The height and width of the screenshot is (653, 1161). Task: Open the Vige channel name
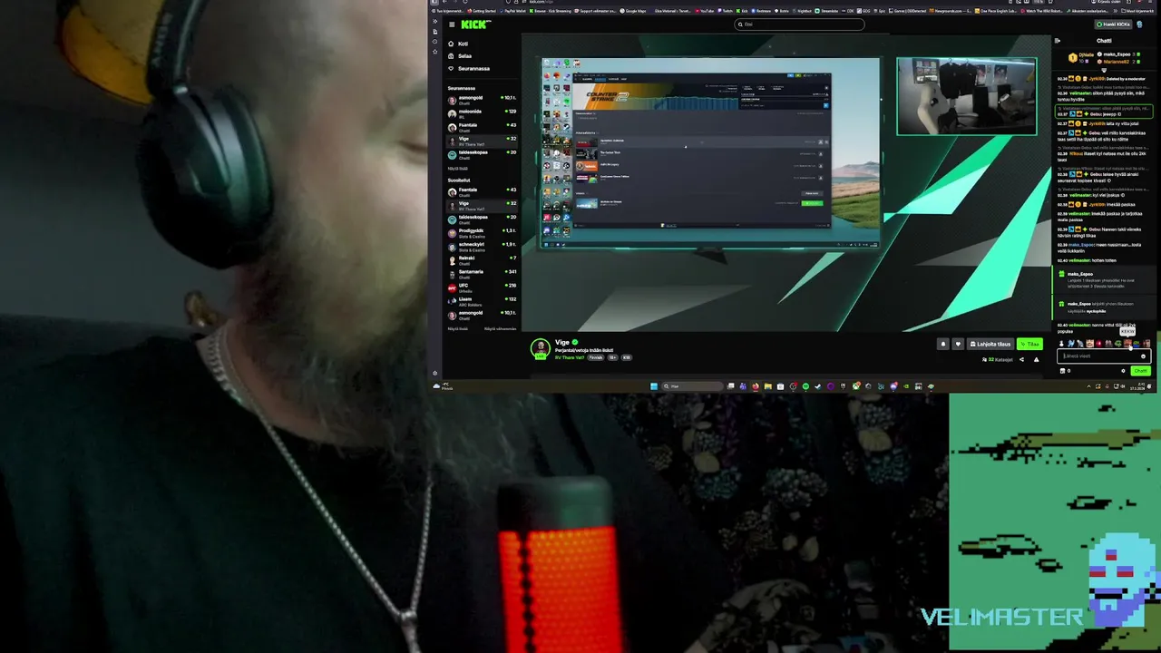pos(561,342)
